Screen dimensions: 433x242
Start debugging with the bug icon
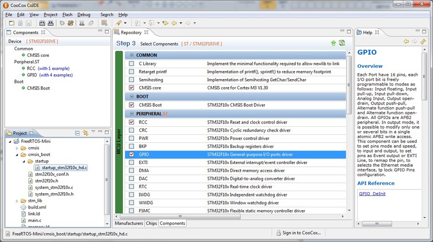pyautogui.click(x=62, y=23)
